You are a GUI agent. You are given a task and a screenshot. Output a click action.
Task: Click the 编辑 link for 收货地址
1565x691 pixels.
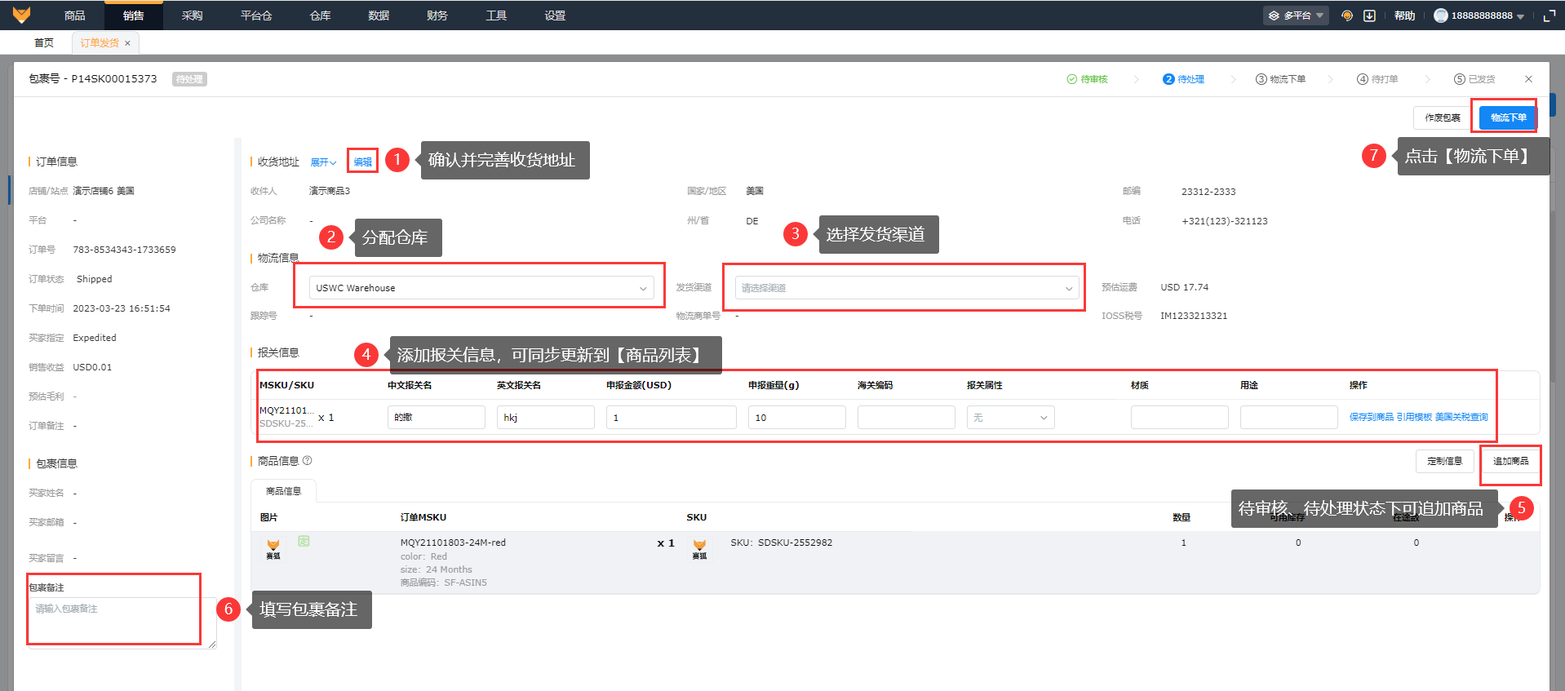[362, 162]
